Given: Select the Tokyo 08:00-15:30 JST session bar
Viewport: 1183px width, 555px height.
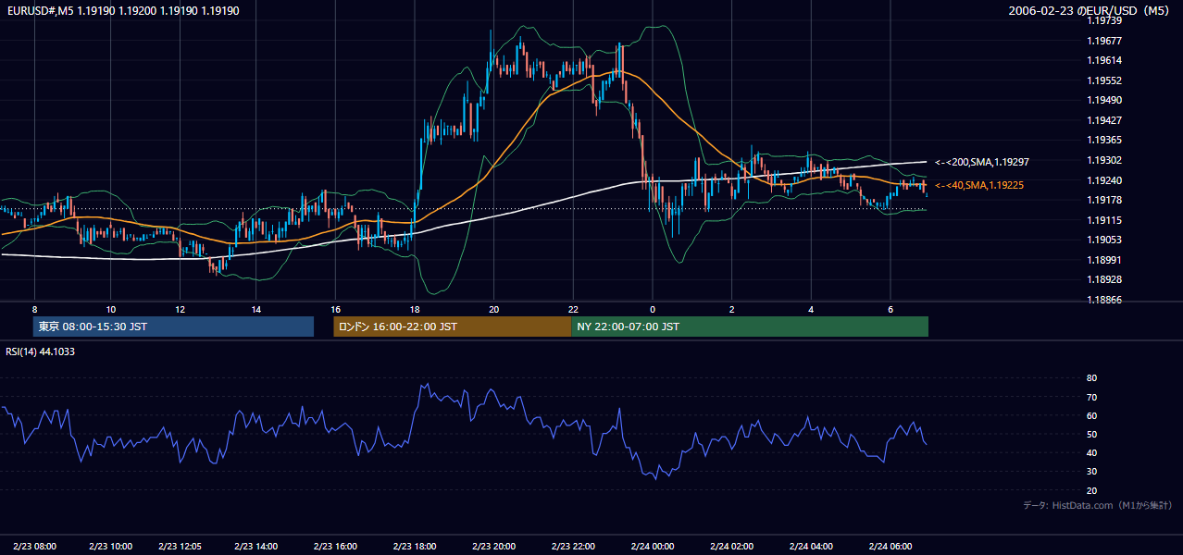Looking at the screenshot, I should 173,327.
